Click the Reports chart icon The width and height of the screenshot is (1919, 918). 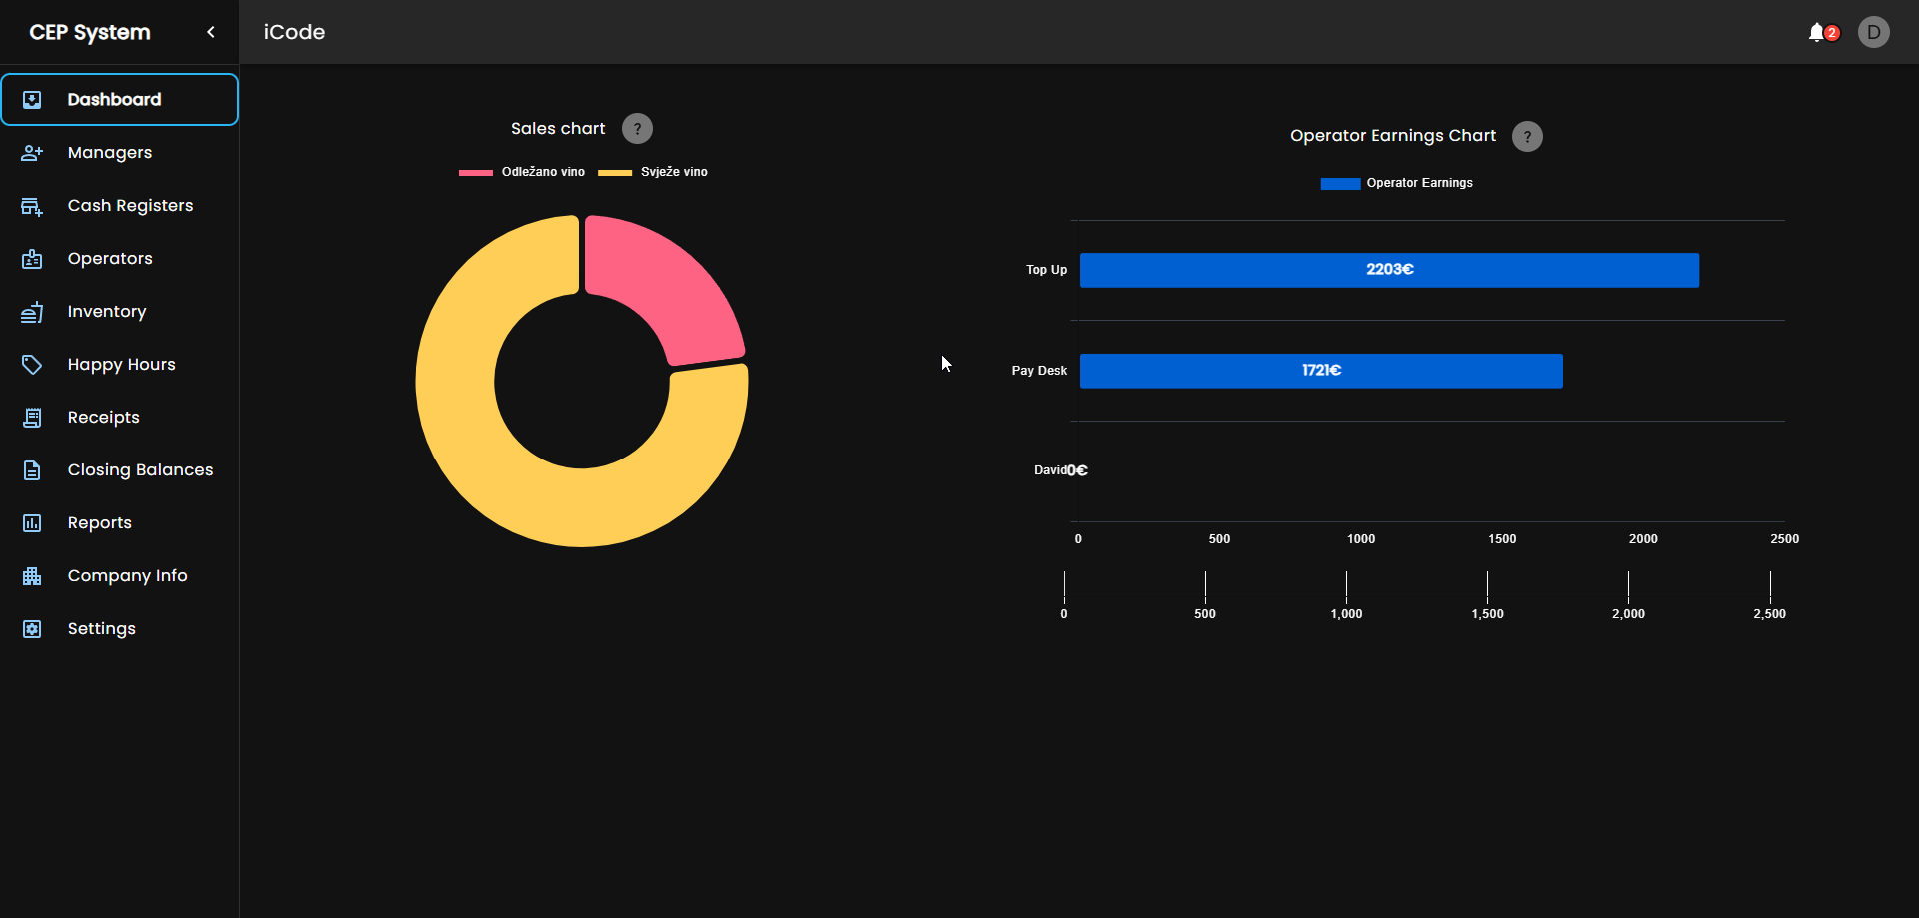[32, 523]
